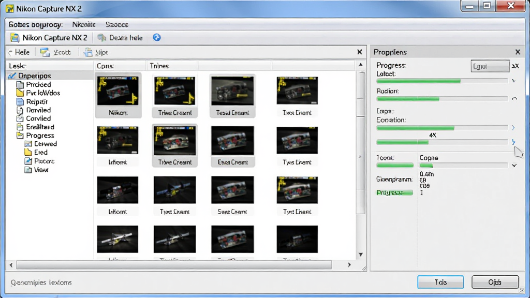The width and height of the screenshot is (530, 298).
Task: Select the Prcioed folder icon
Action: coord(20,84)
